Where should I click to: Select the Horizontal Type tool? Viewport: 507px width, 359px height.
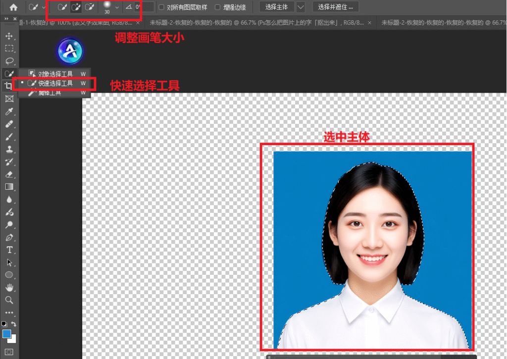click(x=9, y=250)
